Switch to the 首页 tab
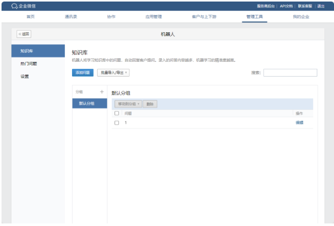Viewport: 334px width, 226px height. (31, 17)
